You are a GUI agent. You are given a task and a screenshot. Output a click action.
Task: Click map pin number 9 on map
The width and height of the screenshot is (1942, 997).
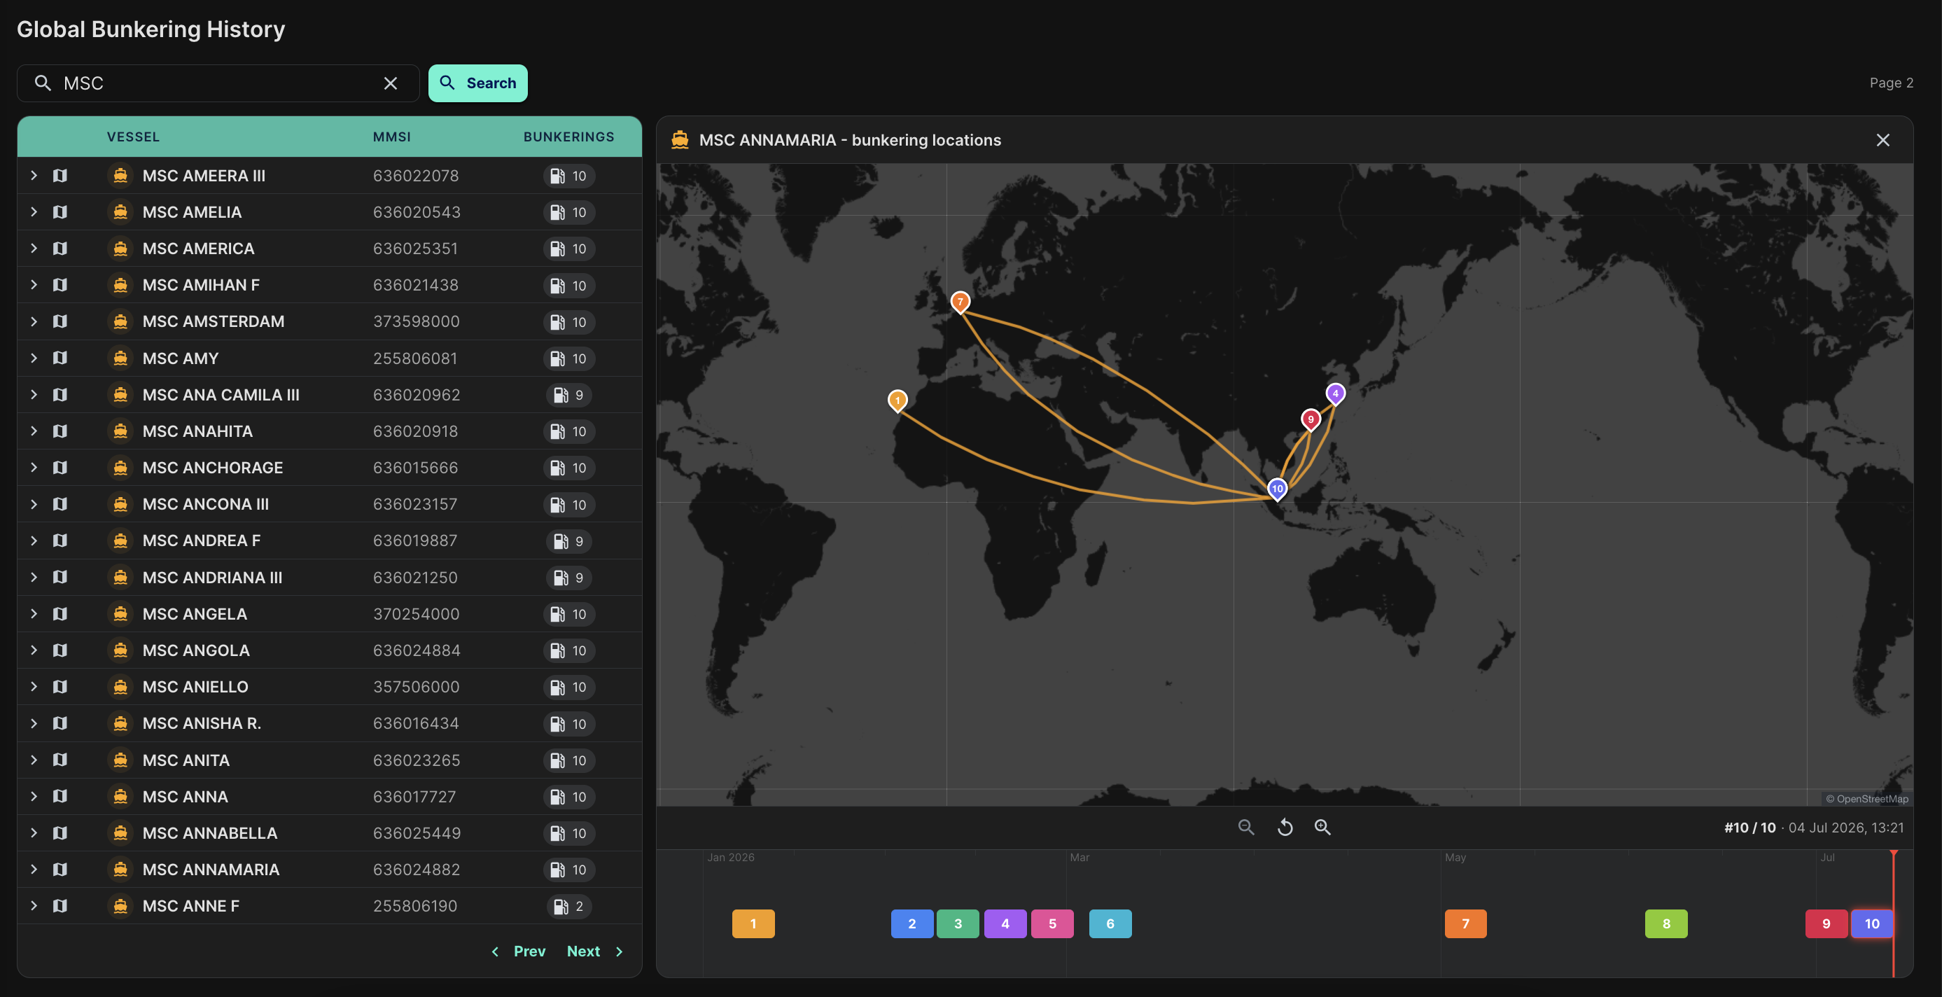pyautogui.click(x=1311, y=419)
